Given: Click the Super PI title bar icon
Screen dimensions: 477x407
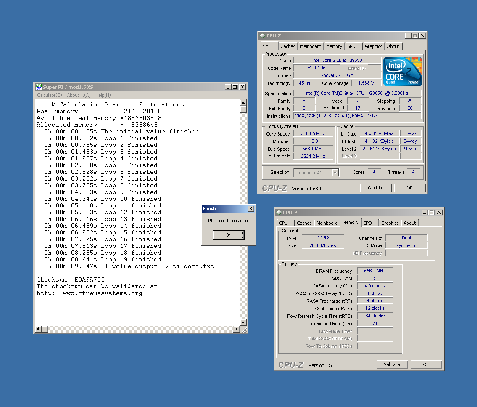Looking at the screenshot, I should click(39, 87).
